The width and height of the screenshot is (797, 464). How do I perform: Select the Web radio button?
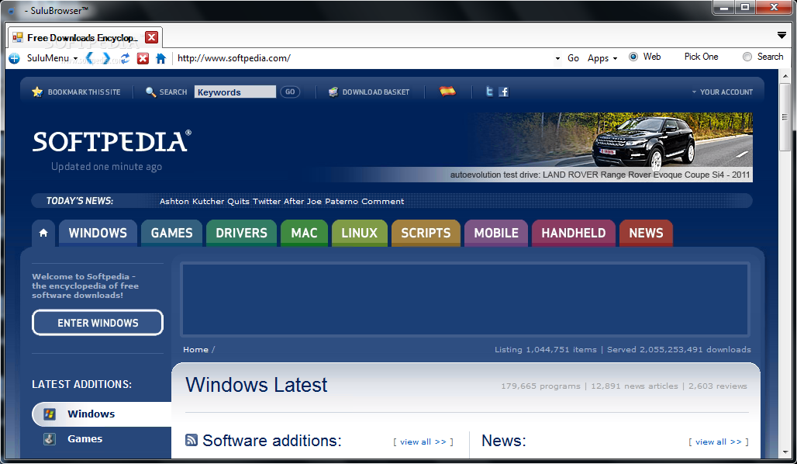(633, 57)
